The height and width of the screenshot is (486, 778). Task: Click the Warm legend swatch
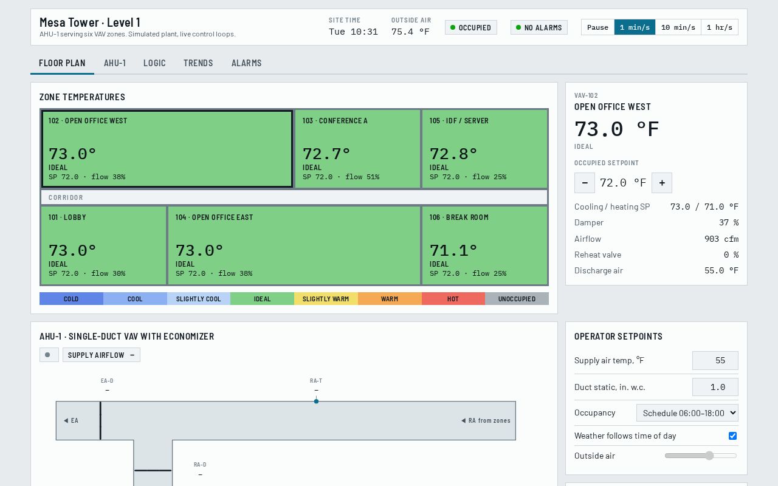(x=390, y=299)
